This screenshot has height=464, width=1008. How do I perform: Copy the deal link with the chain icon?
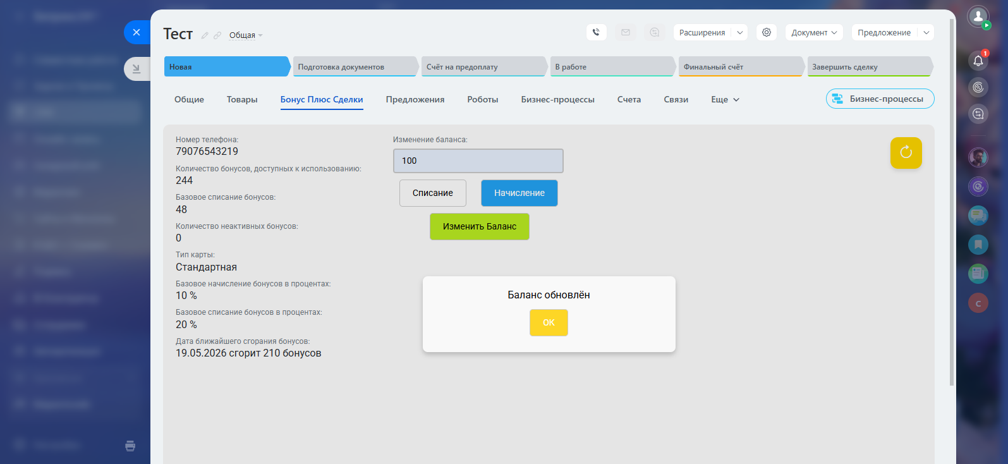(x=217, y=35)
